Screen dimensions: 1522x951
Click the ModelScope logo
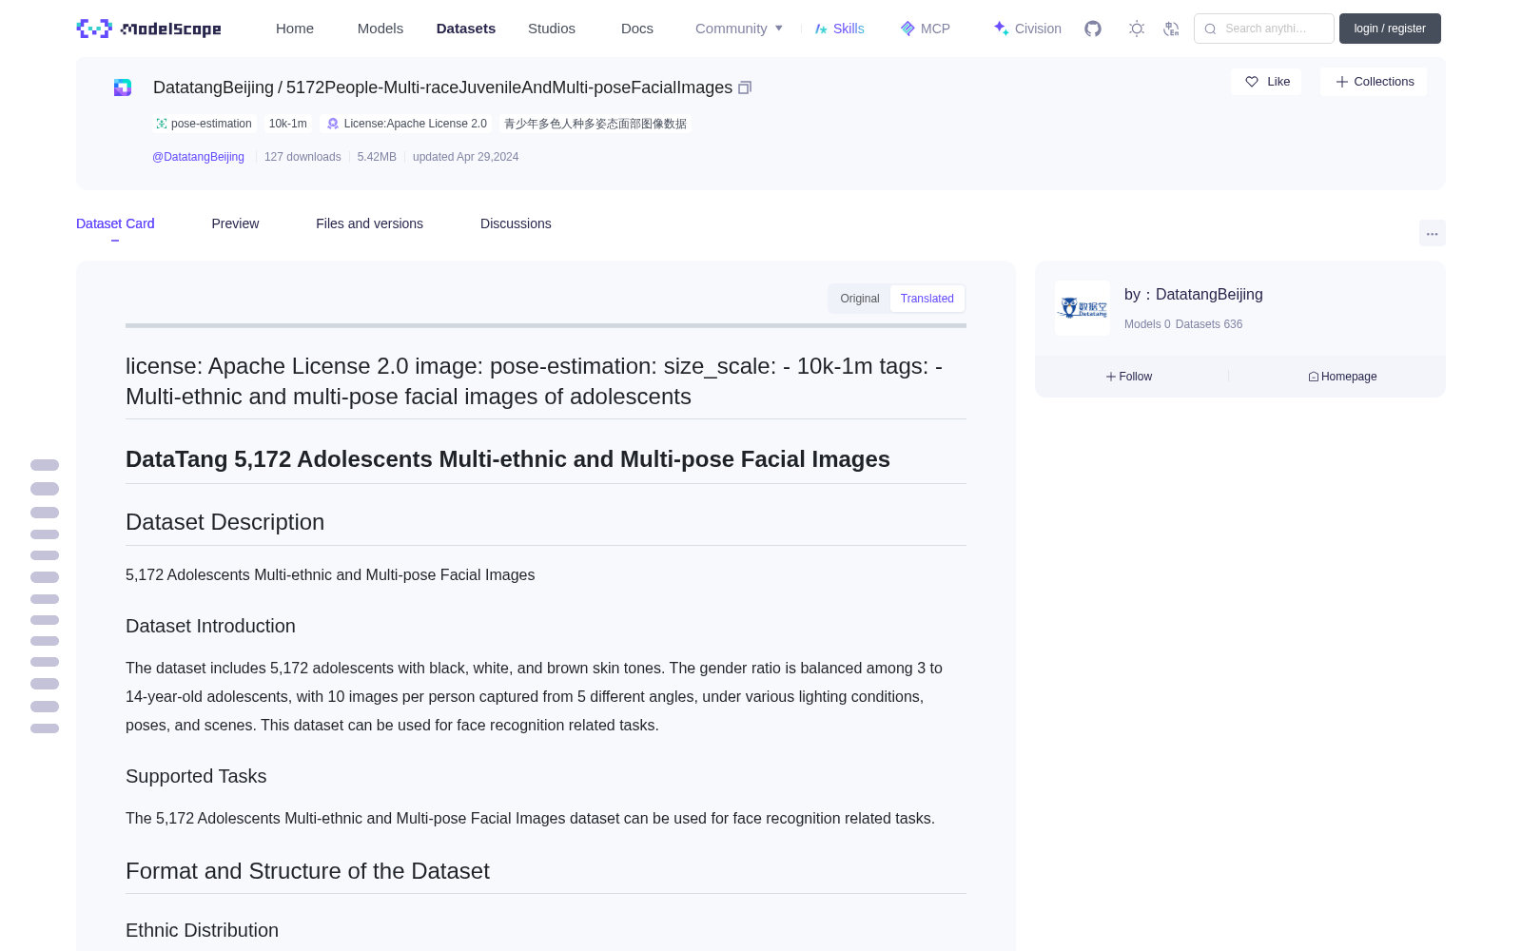pos(148,29)
